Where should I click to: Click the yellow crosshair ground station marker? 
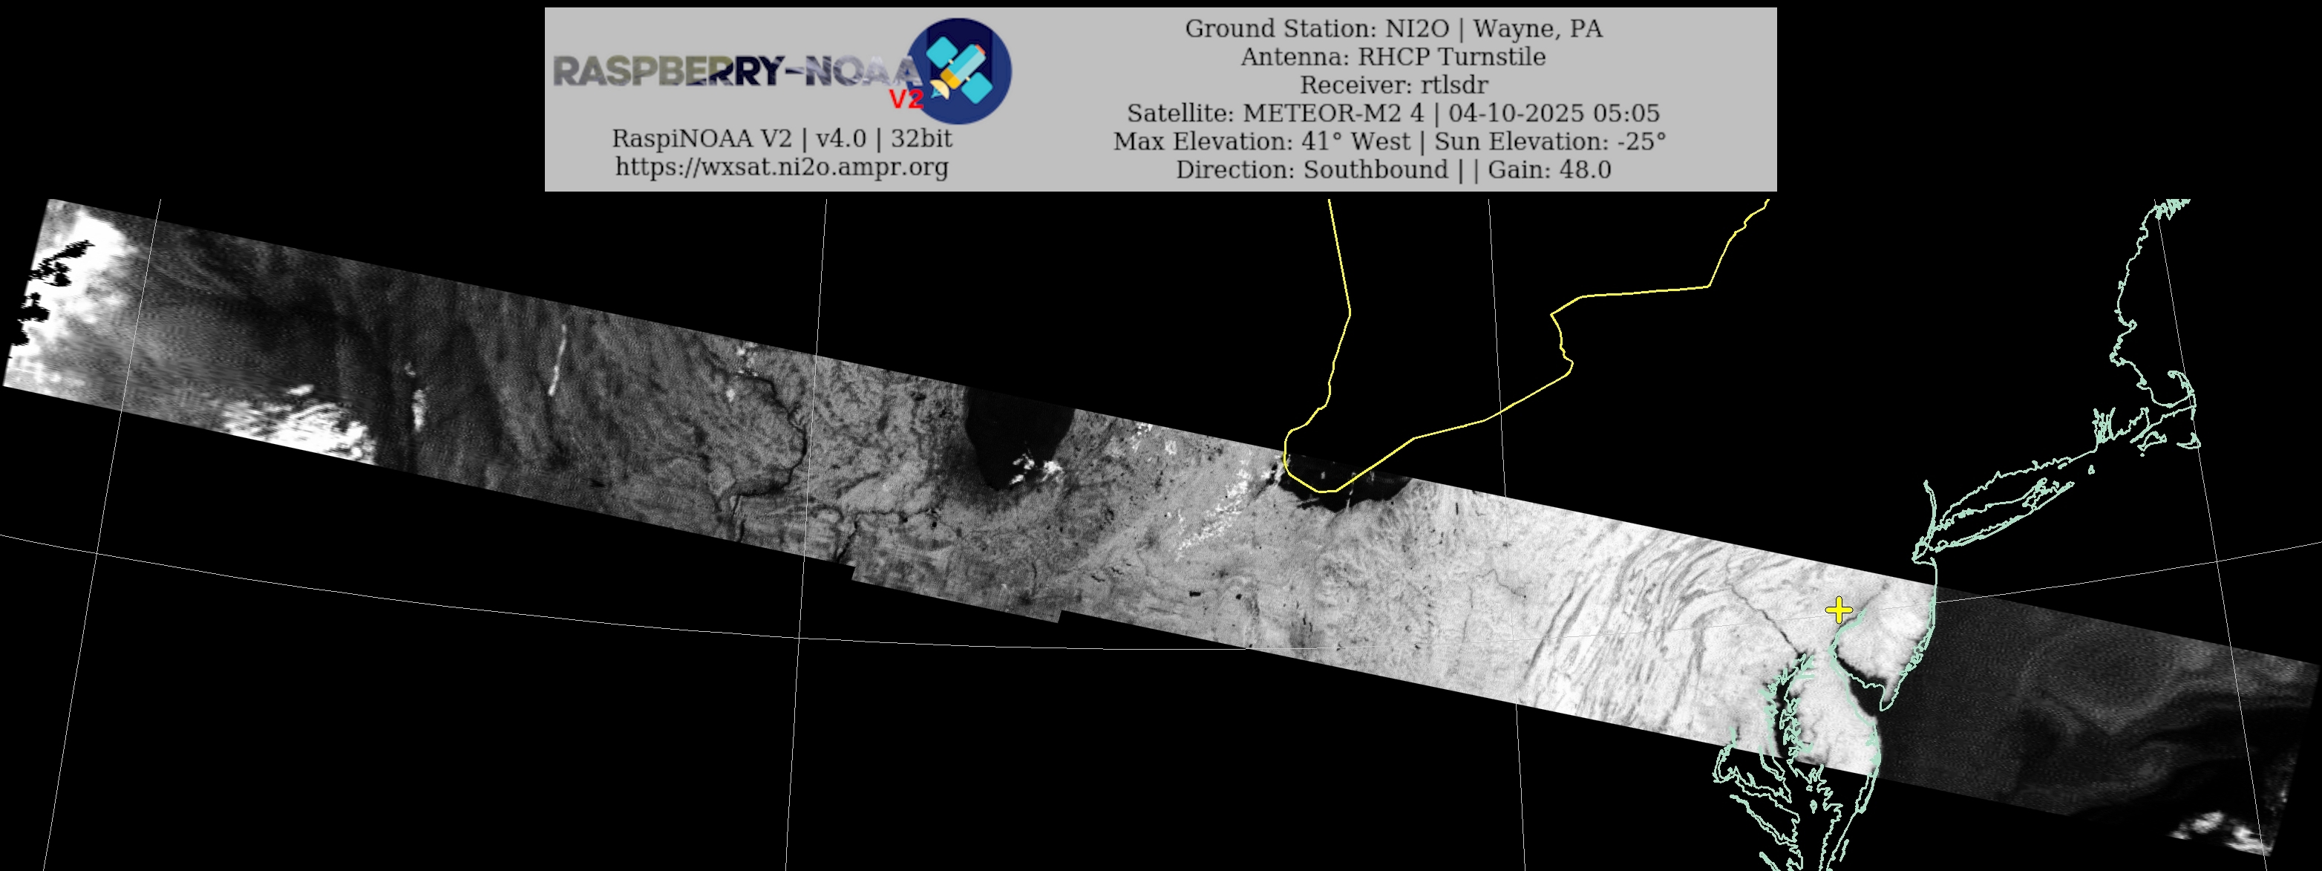(1839, 610)
